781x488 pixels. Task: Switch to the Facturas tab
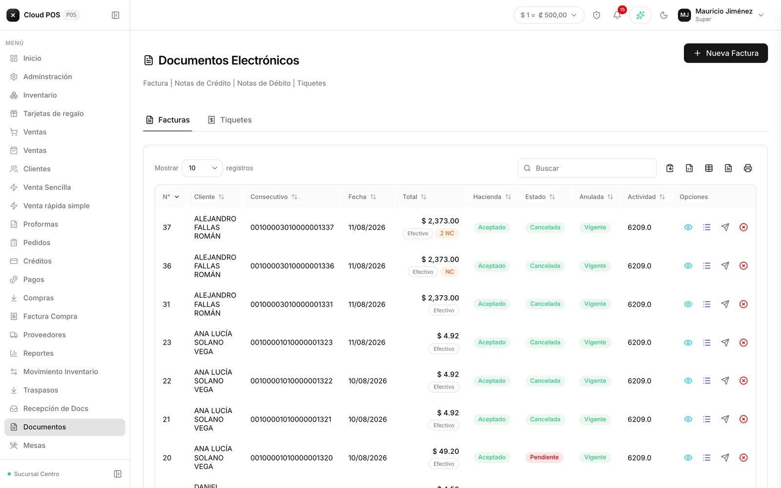tap(167, 120)
